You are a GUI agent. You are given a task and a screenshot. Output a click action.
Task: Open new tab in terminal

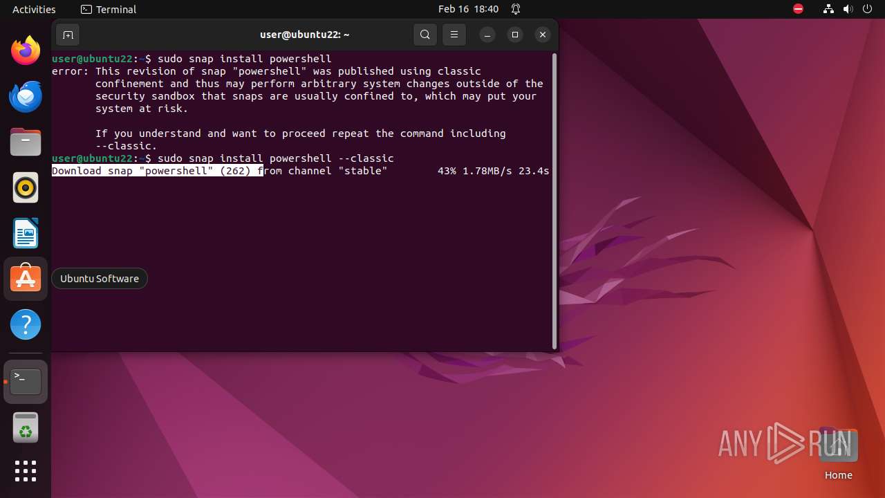pyautogui.click(x=68, y=35)
